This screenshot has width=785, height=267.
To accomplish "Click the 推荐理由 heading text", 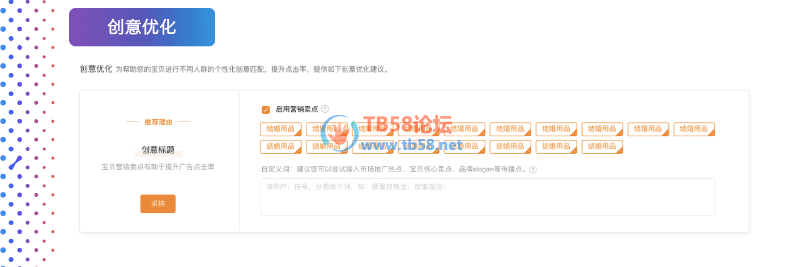I will (x=158, y=122).
